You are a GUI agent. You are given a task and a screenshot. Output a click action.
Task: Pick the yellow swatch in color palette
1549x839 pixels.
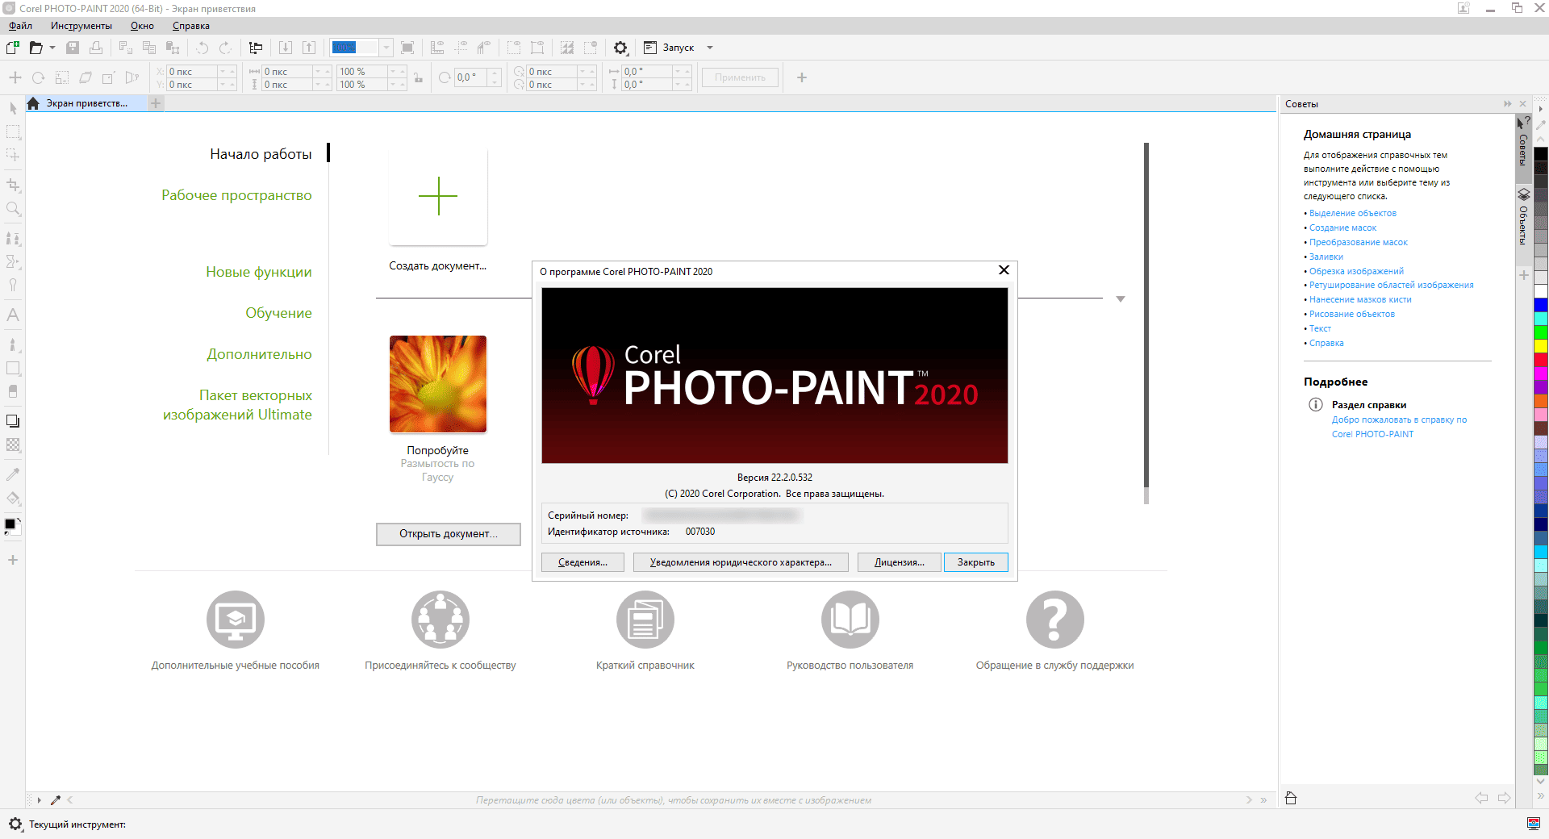tap(1541, 345)
